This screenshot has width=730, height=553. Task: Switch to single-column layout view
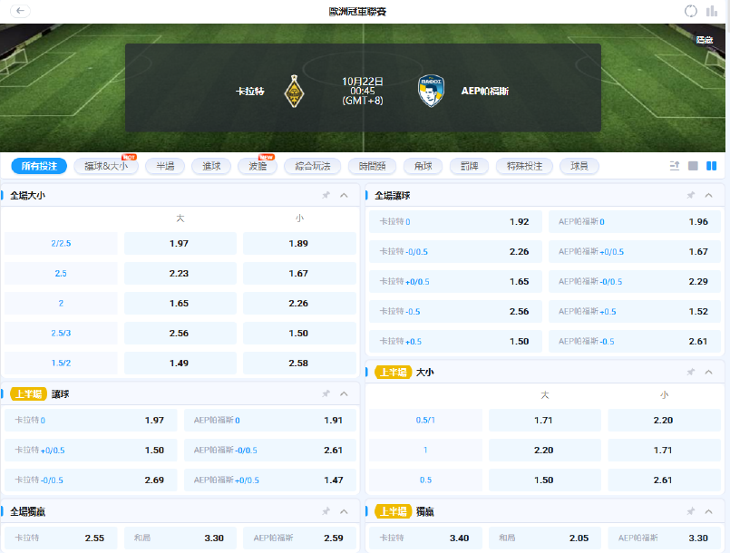[x=693, y=166]
